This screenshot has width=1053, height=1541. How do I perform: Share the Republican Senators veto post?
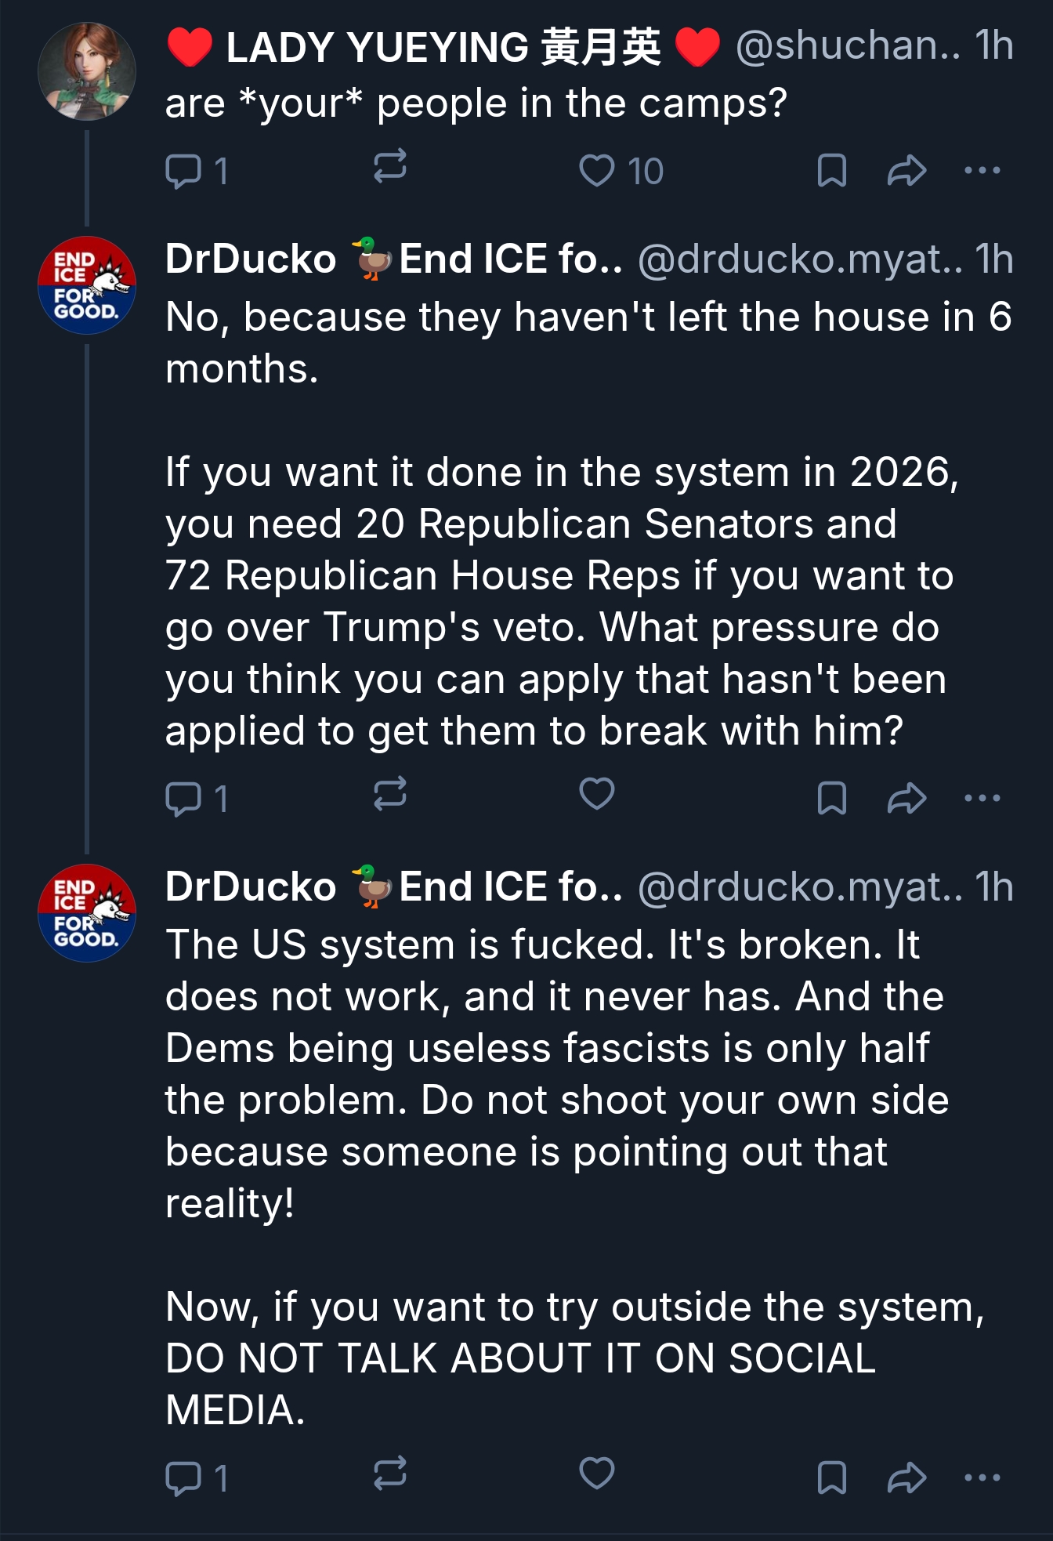(x=906, y=798)
